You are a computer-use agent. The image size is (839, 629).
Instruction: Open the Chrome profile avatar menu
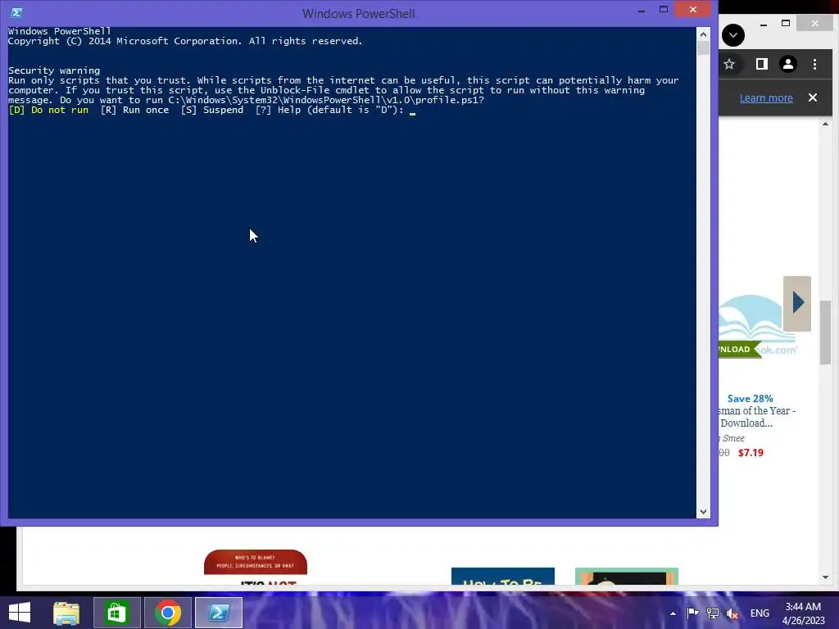[x=787, y=64]
